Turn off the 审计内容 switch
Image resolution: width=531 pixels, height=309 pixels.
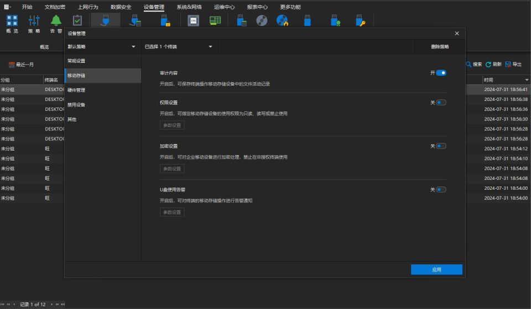(441, 73)
